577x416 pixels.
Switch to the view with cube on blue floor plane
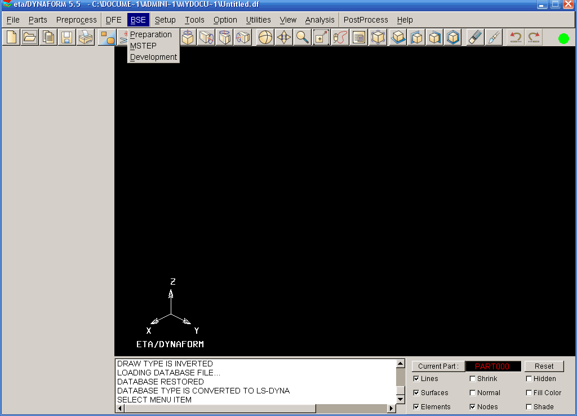398,37
